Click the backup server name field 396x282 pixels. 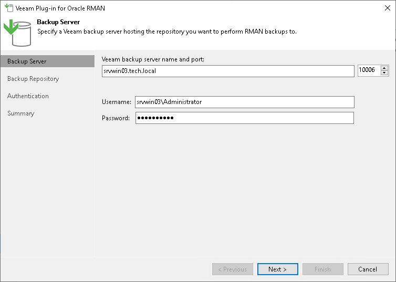228,71
